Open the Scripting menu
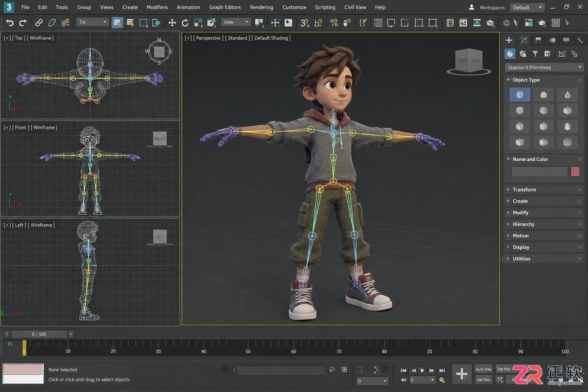 (325, 7)
